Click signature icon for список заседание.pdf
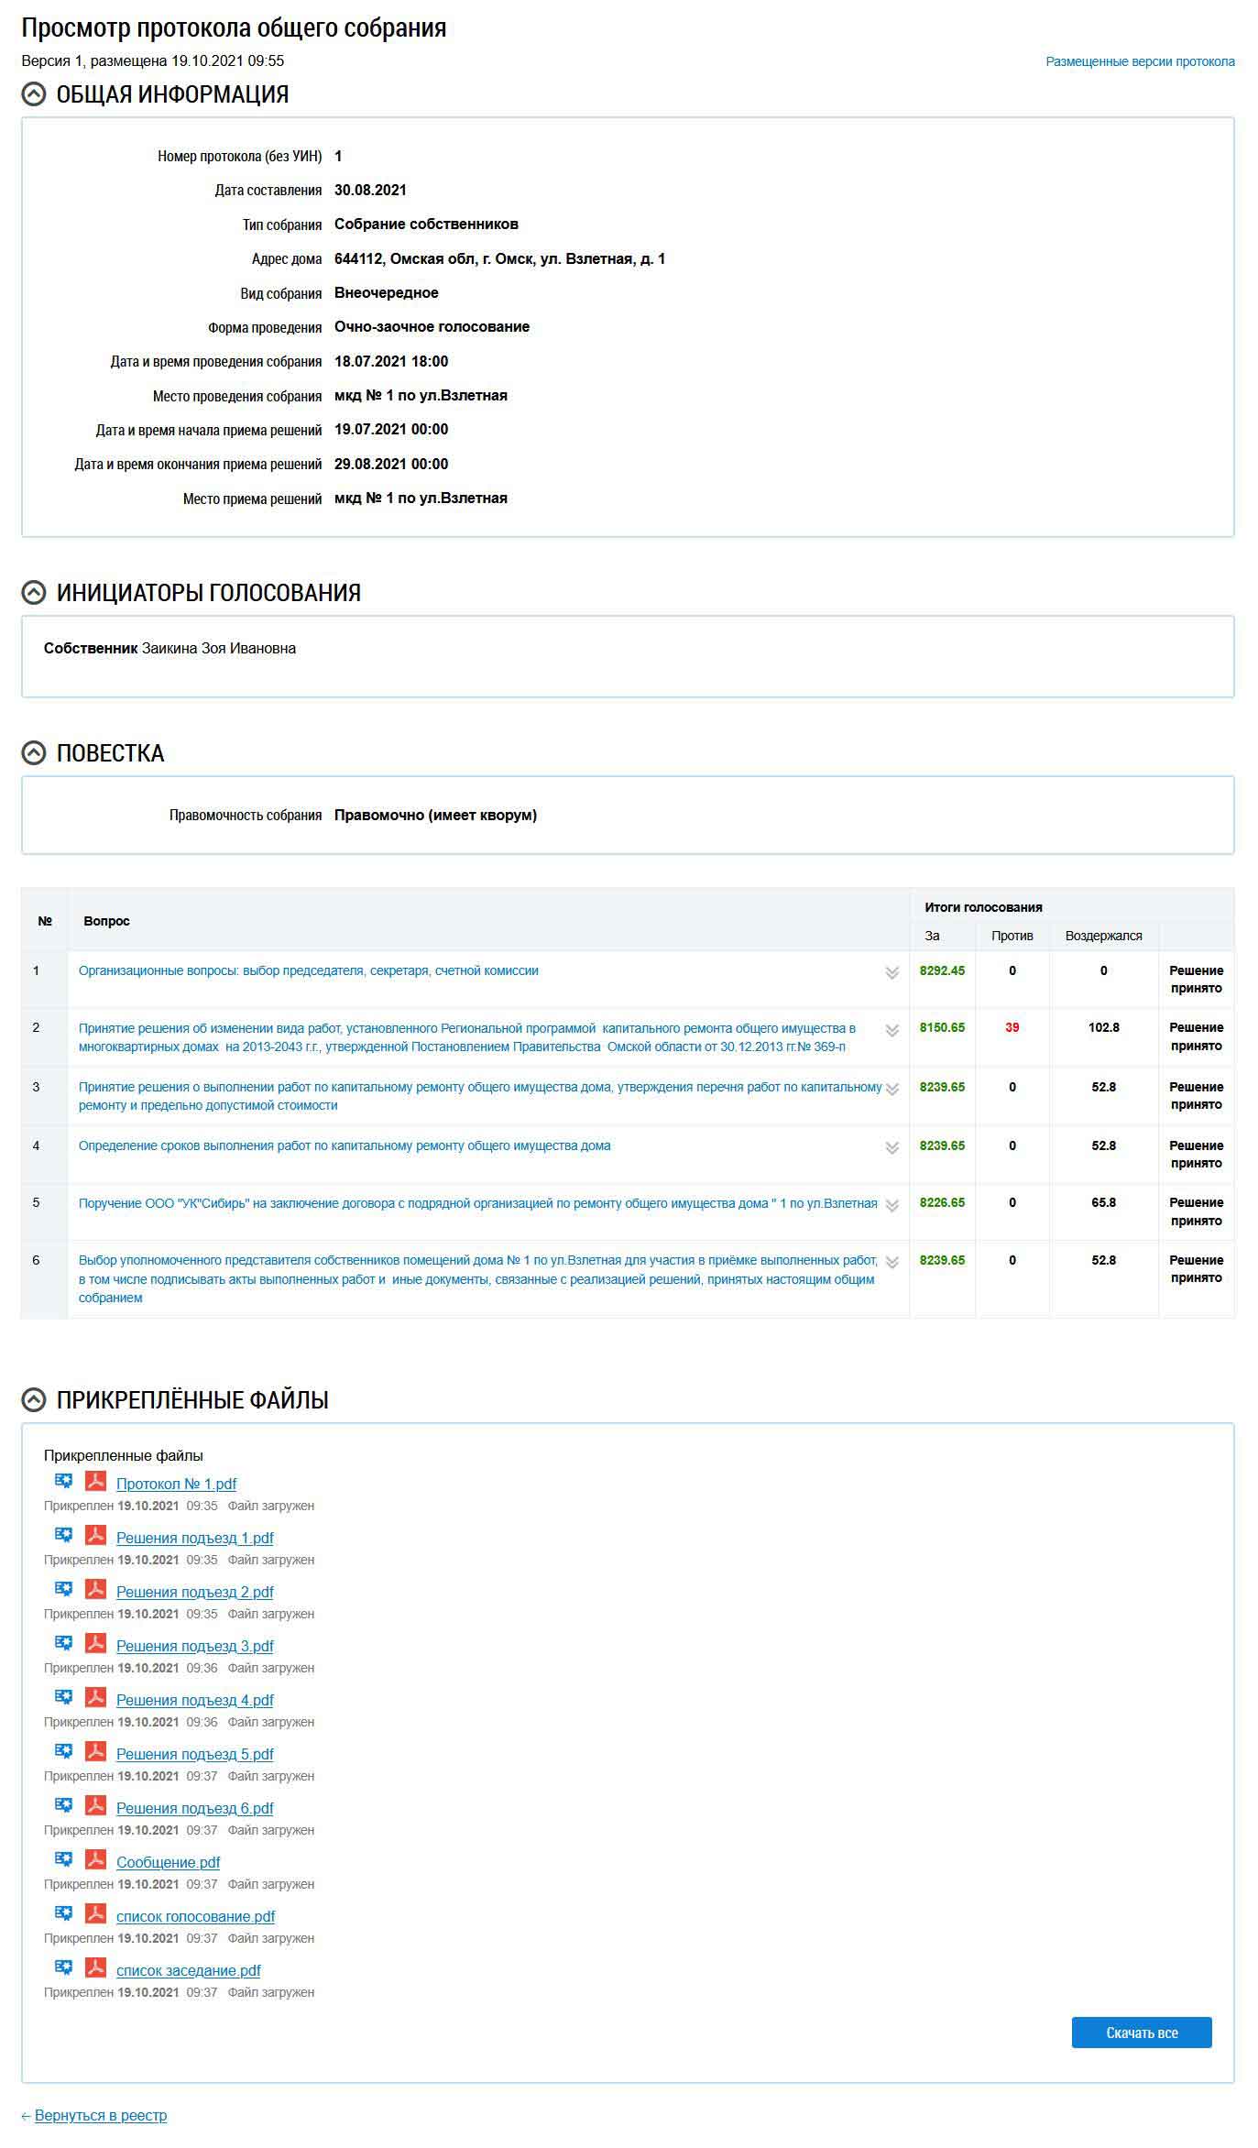Image resolution: width=1258 pixels, height=2148 pixels. [x=63, y=1967]
